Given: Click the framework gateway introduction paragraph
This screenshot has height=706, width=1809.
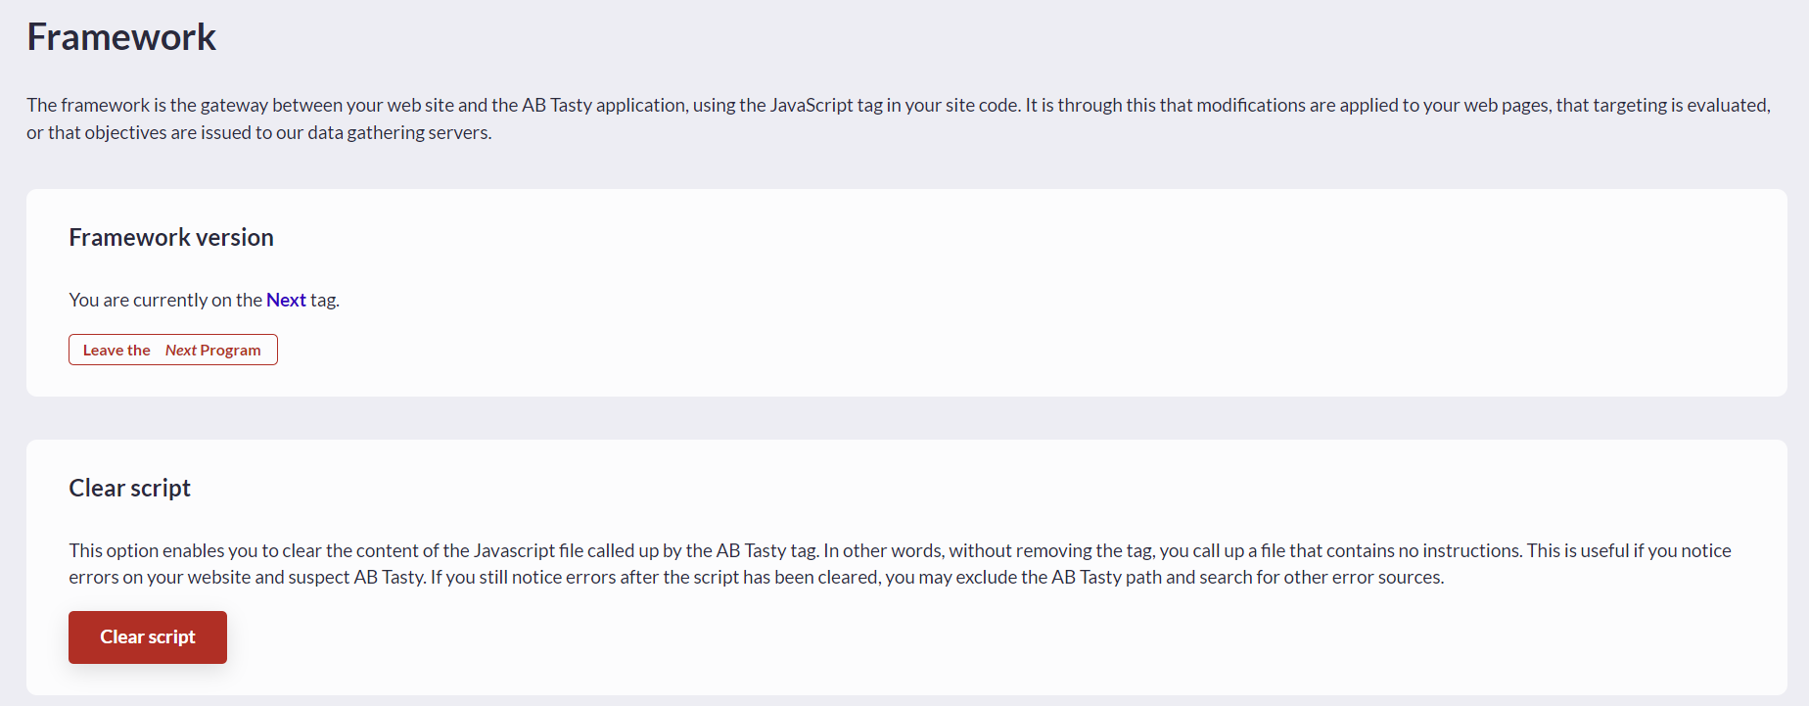Looking at the screenshot, I should (x=899, y=118).
